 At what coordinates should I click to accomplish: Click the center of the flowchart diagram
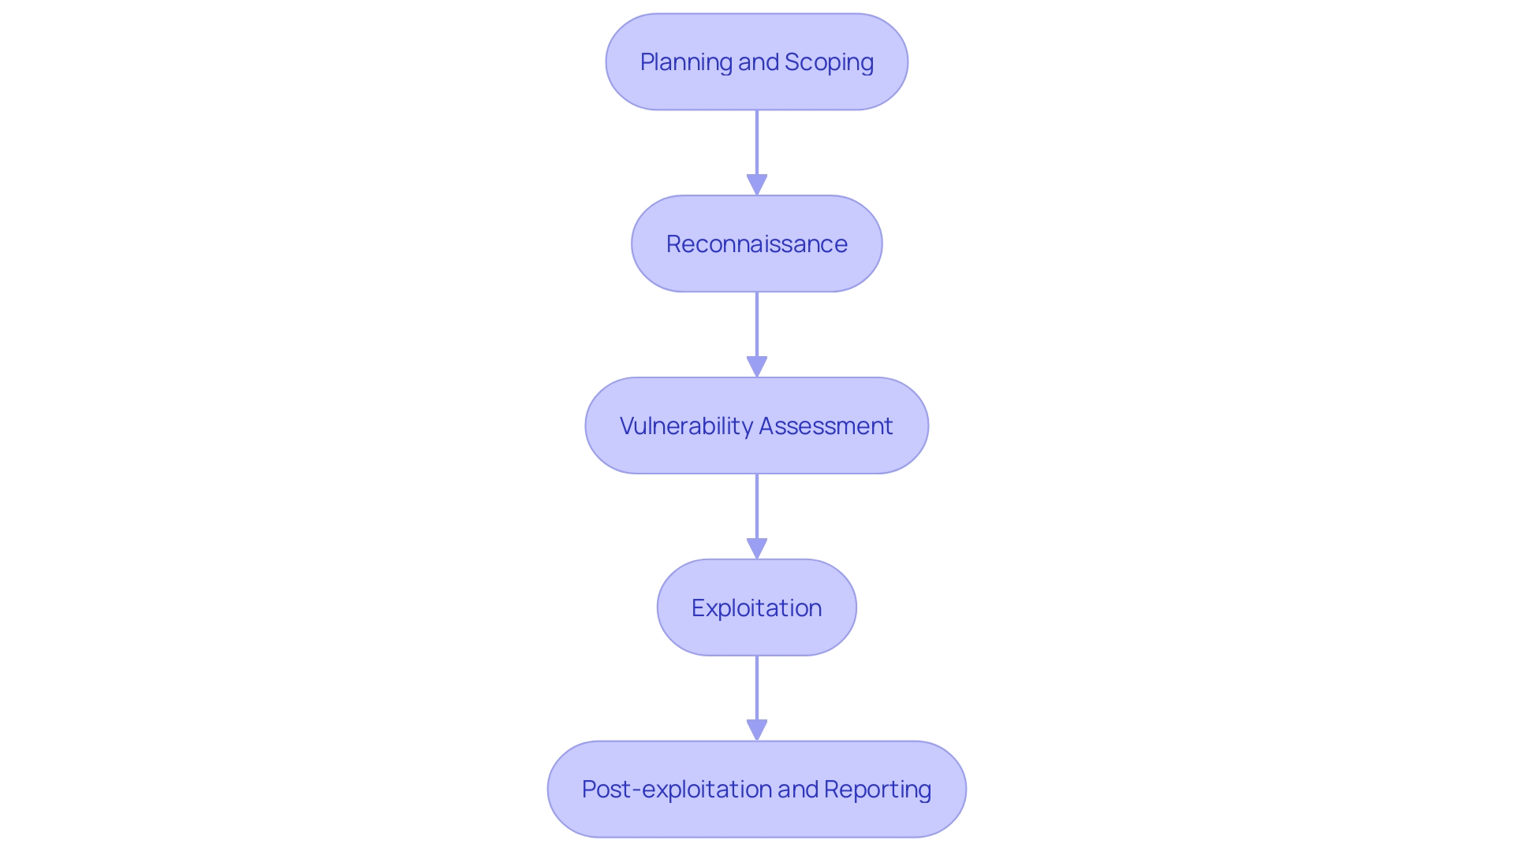tap(757, 425)
